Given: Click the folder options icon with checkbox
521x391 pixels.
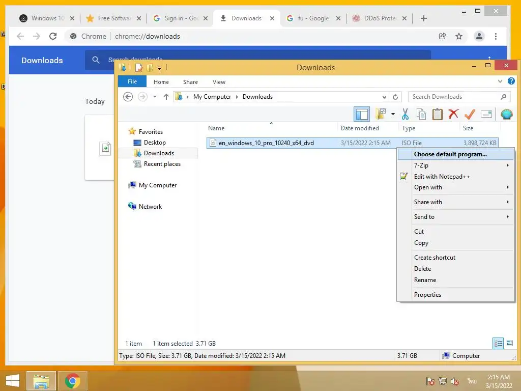Looking at the screenshot, I should 381,114.
